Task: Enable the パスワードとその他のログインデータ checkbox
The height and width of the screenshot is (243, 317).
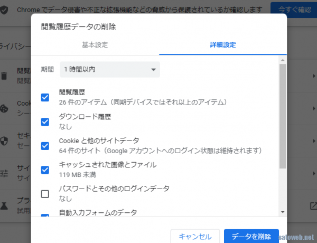Action: click(x=45, y=194)
